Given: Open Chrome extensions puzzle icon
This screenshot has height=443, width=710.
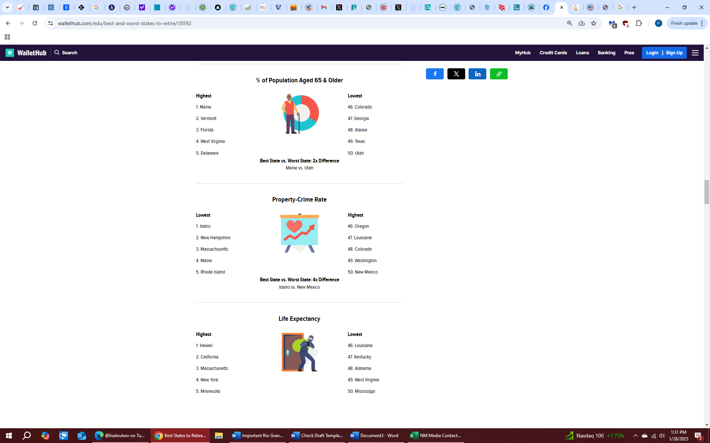Looking at the screenshot, I should point(639,23).
